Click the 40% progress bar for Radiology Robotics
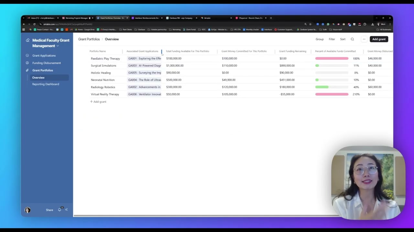 (x=332, y=87)
